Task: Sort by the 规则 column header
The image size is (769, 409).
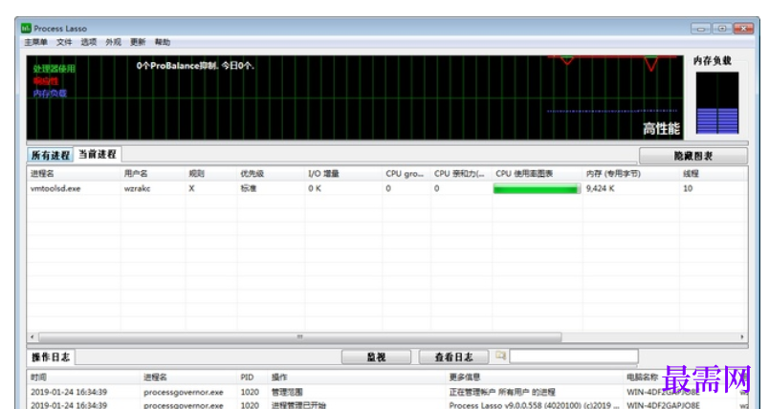Action: click(210, 173)
